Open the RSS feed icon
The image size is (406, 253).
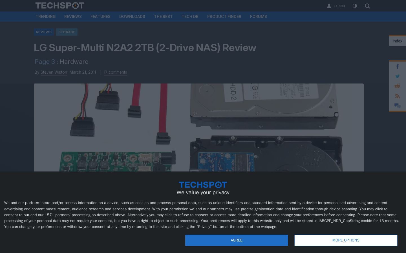point(398,96)
